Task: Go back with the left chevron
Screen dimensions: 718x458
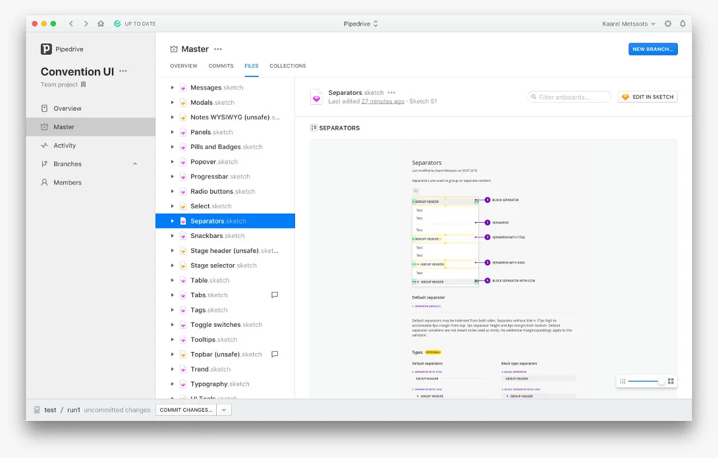Action: 71,24
